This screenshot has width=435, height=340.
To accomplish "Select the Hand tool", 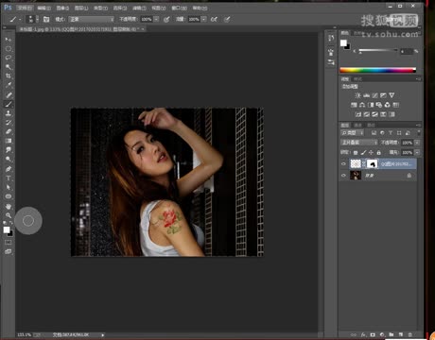I will point(9,206).
